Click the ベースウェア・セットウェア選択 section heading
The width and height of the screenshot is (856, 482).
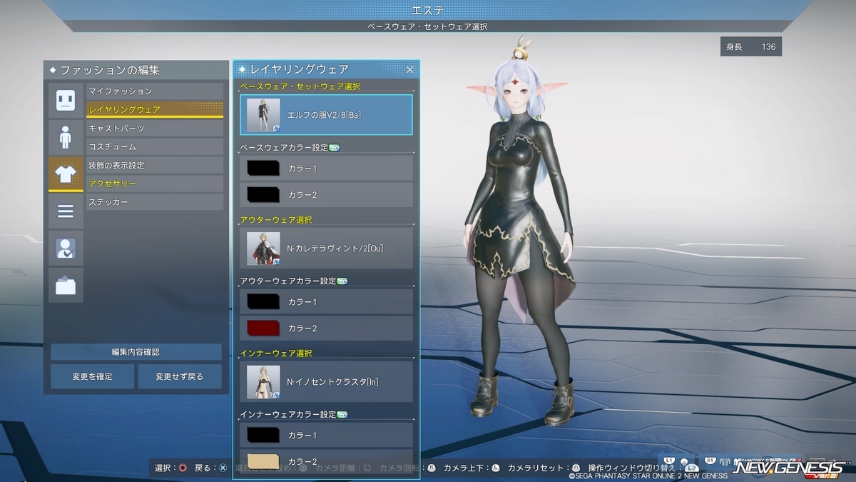tap(300, 86)
